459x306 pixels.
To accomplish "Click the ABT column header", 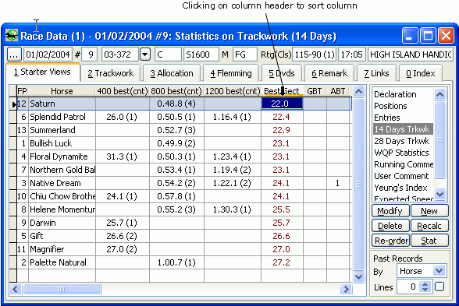I will tap(338, 91).
